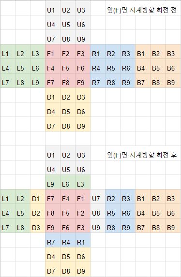Select cell B6 in the 회전 전 grid
The image size is (181, 277).
click(173, 66)
